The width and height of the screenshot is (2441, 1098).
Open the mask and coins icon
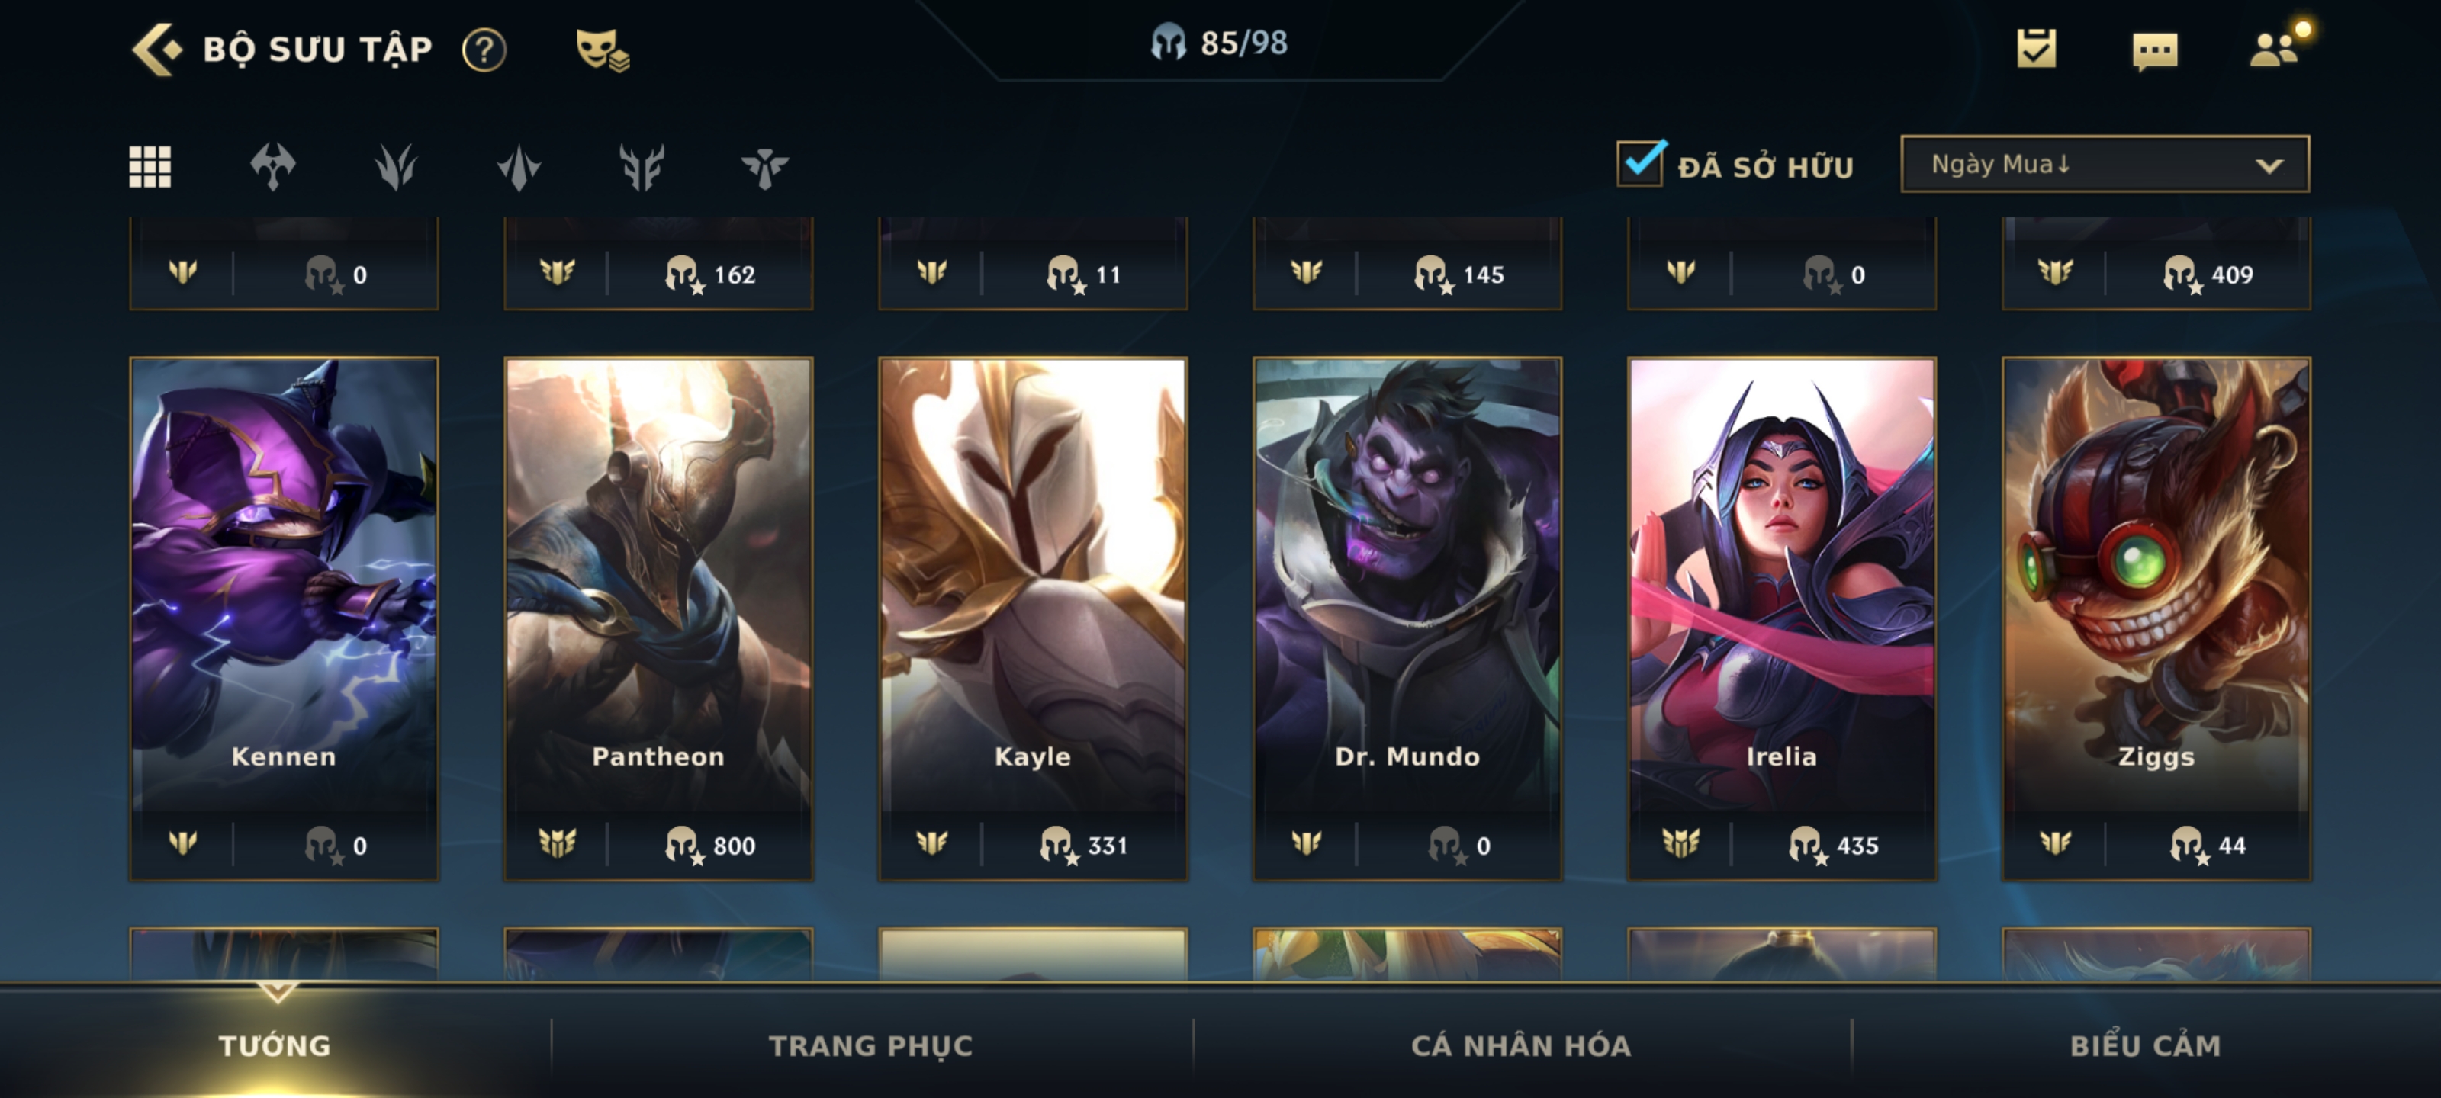coord(603,50)
